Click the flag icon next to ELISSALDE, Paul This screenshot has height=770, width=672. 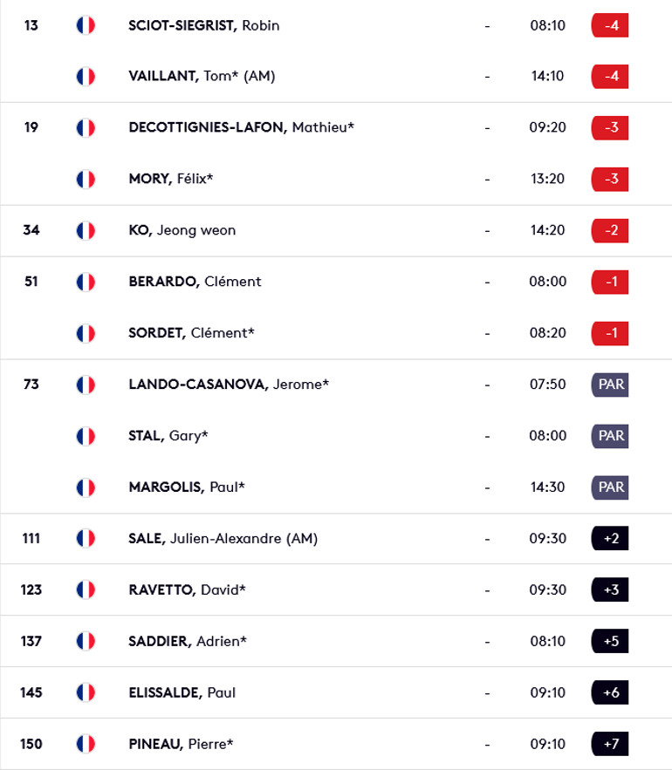point(86,692)
